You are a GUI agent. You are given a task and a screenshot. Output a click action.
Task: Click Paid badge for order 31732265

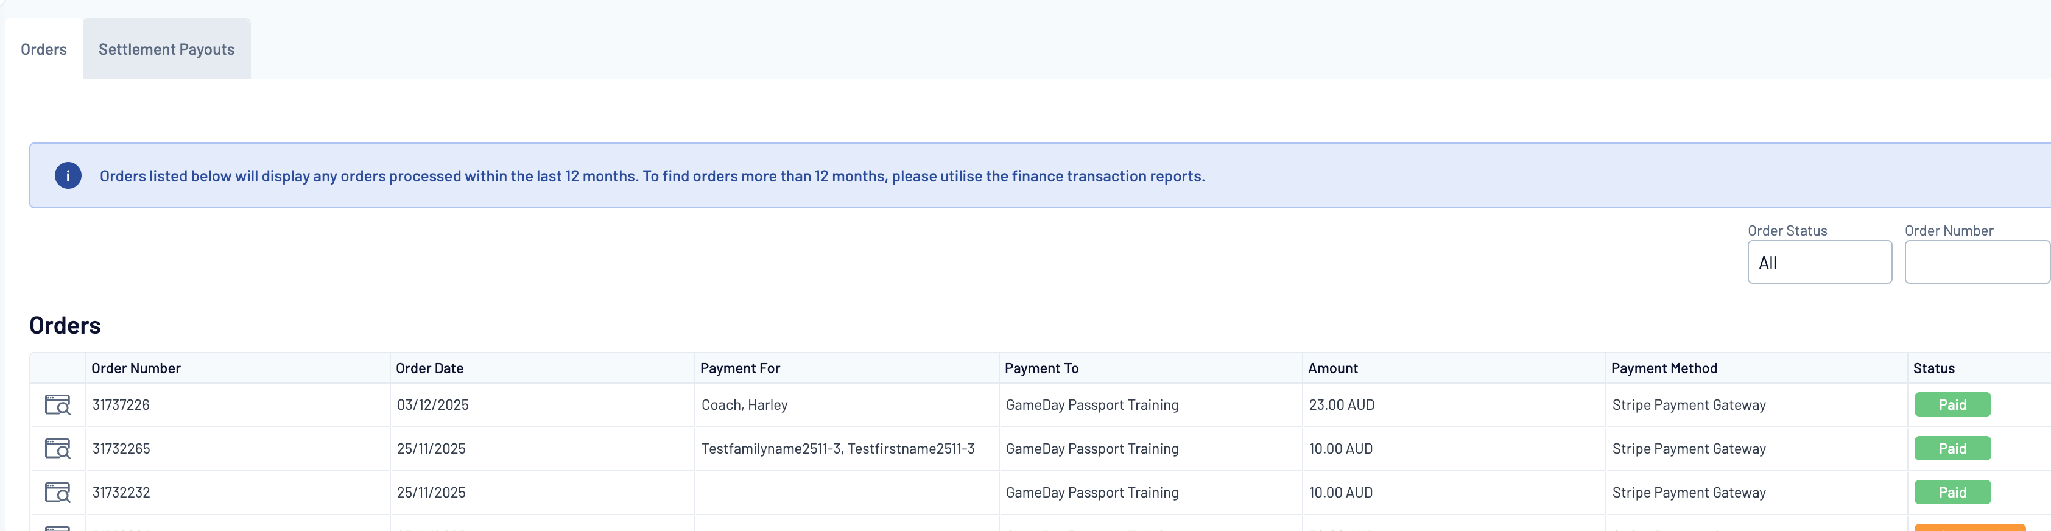1952,449
